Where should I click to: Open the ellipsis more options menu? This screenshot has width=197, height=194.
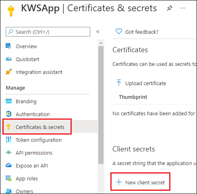[182, 8]
